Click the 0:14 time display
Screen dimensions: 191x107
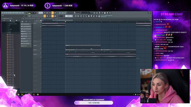click(x=63, y=13)
